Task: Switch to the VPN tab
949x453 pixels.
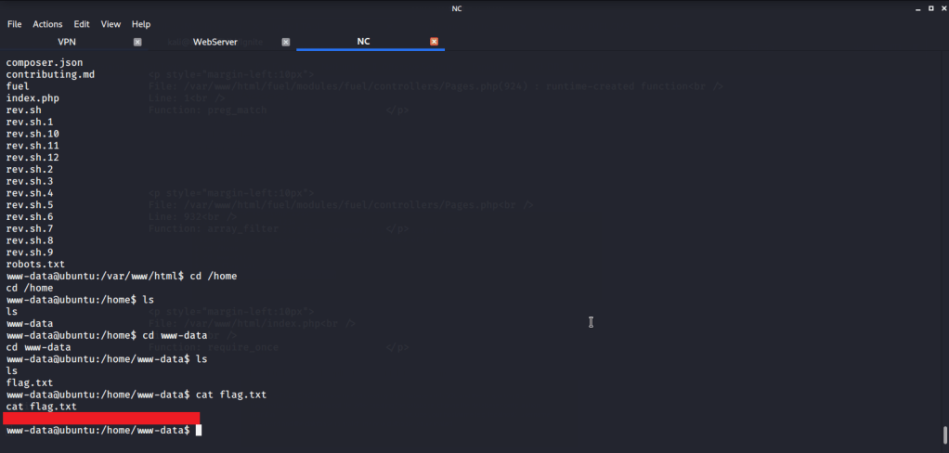Action: (67, 42)
